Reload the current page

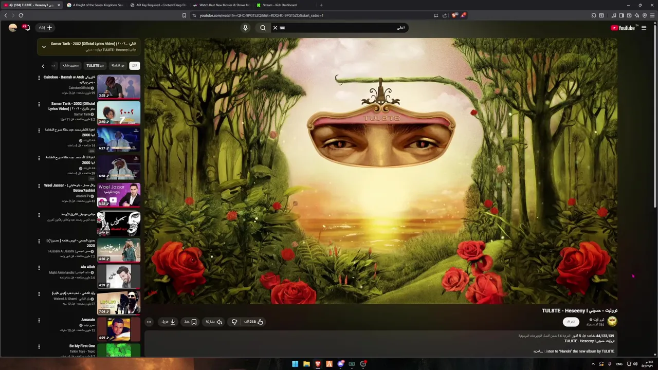21,15
